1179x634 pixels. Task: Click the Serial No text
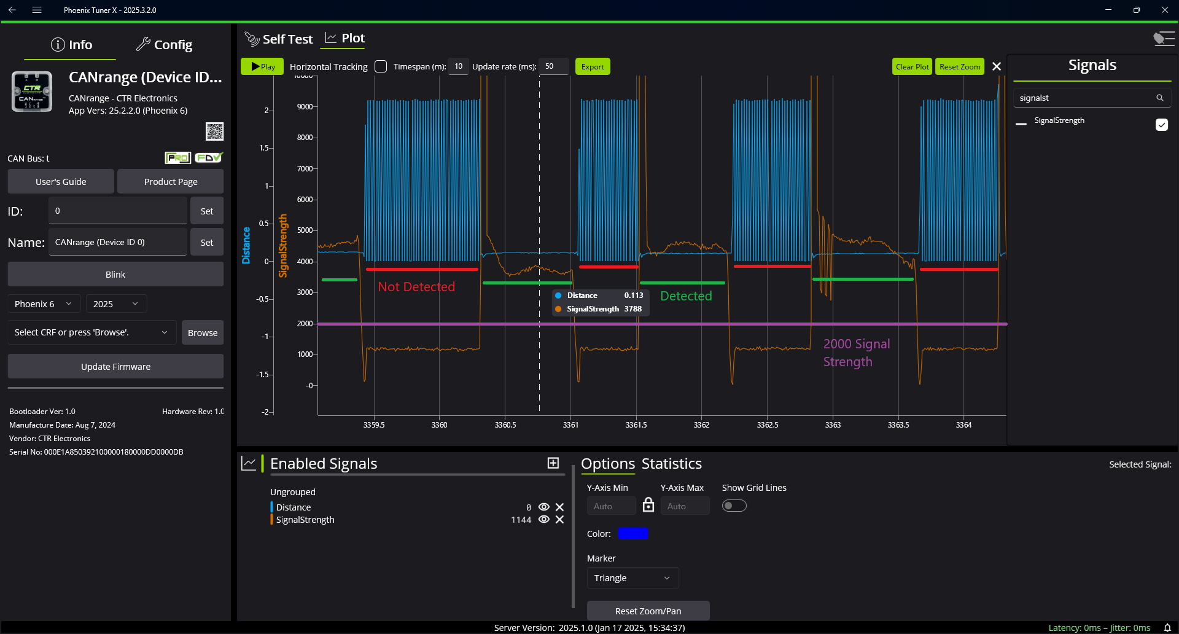96,452
